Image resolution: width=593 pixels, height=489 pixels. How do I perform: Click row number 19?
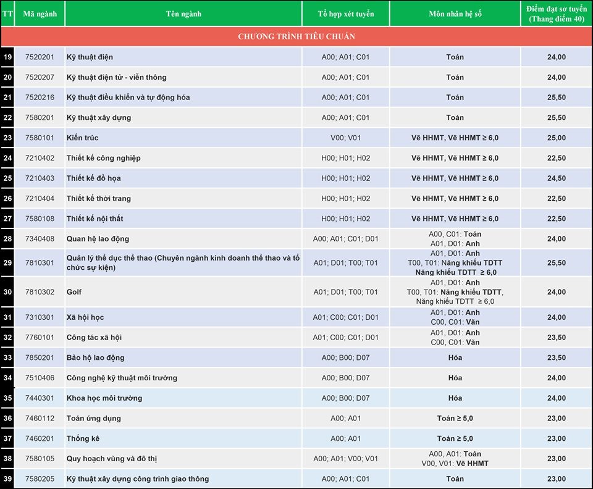coord(7,57)
